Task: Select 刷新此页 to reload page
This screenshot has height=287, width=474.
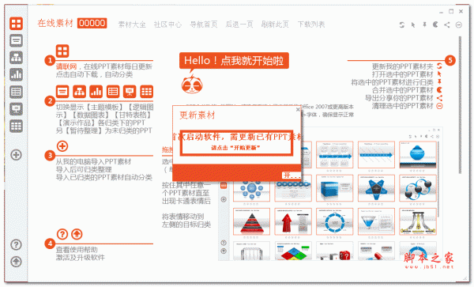Action: [275, 25]
